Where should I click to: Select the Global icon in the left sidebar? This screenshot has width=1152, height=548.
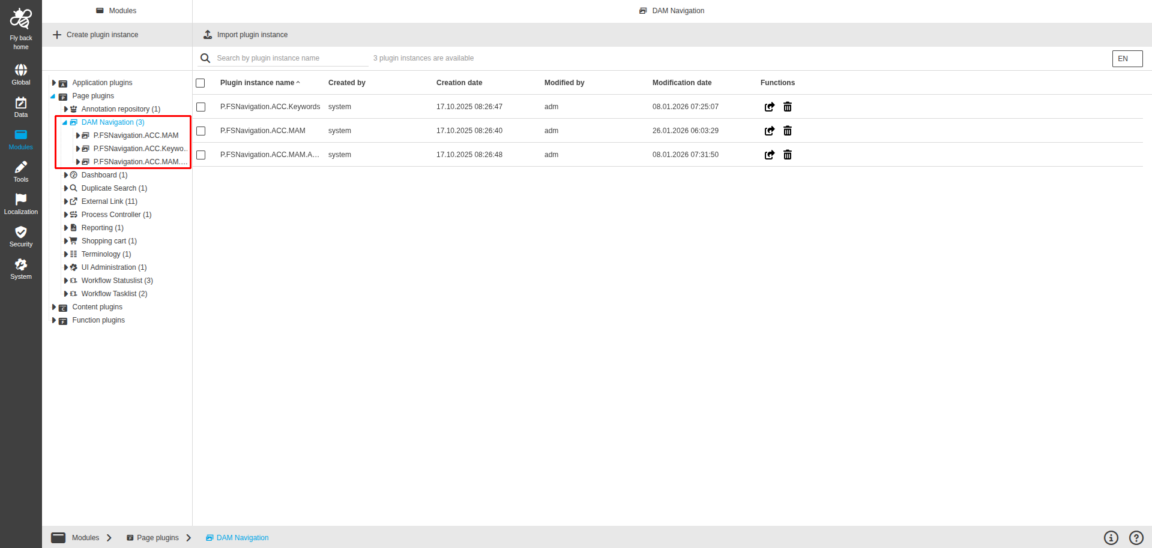[20, 73]
